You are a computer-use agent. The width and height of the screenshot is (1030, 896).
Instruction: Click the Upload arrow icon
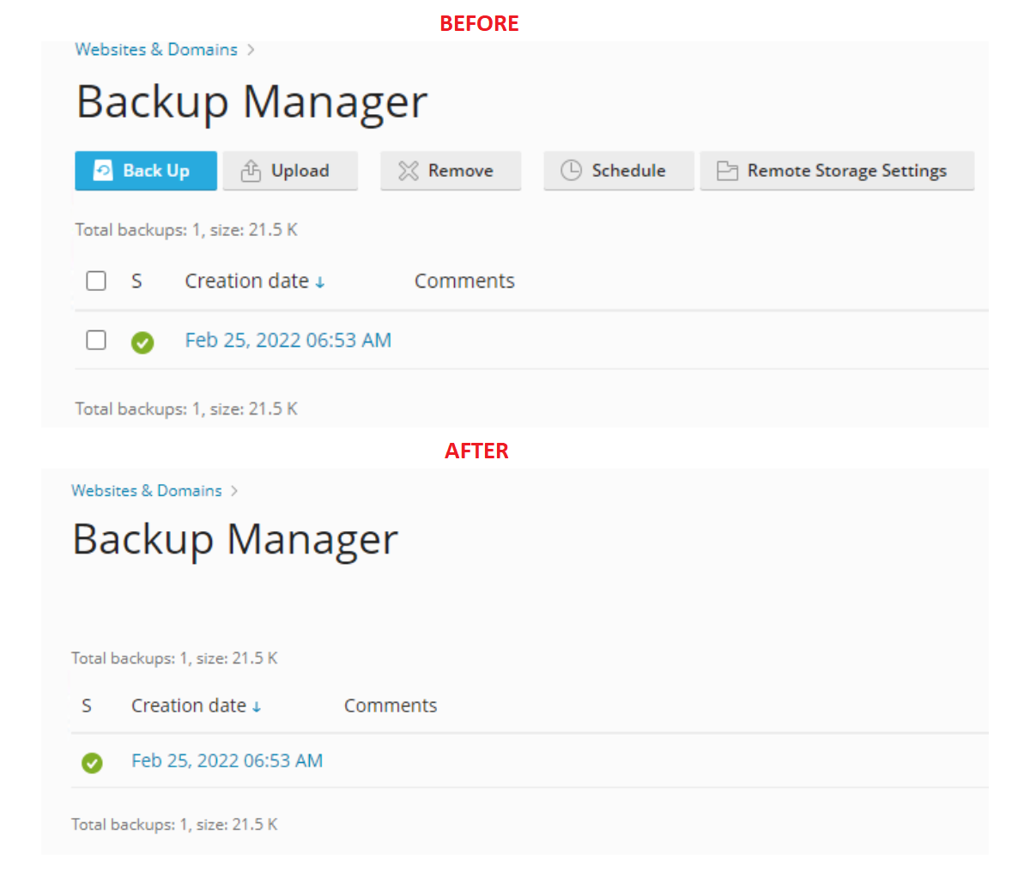coord(251,171)
